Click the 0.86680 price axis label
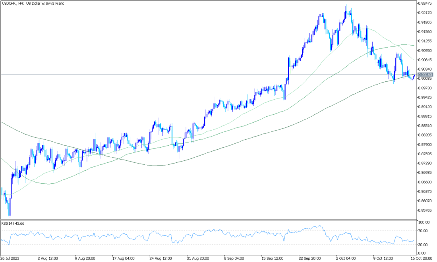437x262 pixels. click(x=425, y=182)
